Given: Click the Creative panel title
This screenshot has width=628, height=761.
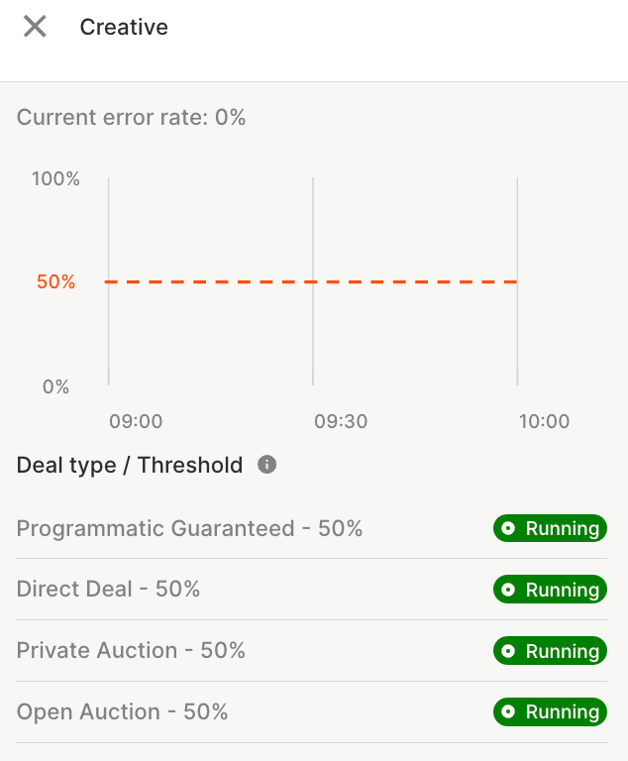Looking at the screenshot, I should pyautogui.click(x=124, y=27).
